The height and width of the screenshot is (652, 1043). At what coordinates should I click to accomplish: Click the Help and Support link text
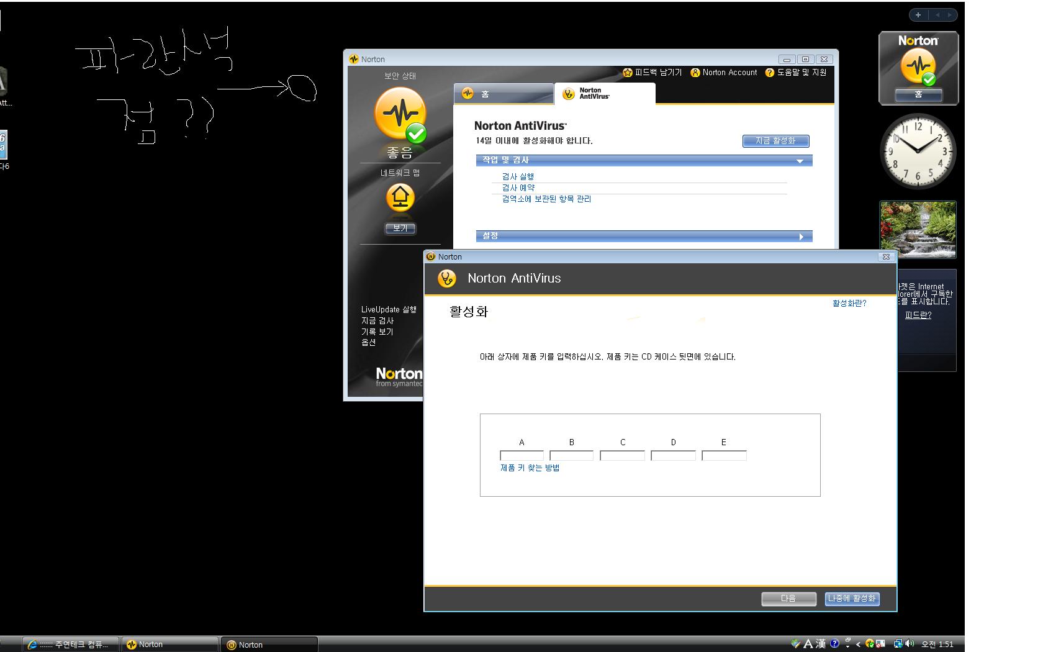click(801, 73)
